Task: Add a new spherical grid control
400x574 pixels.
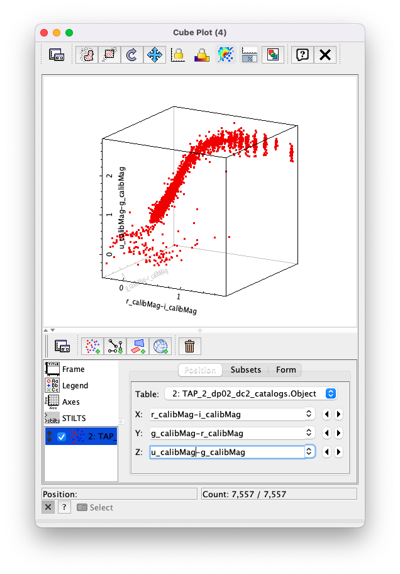Action: [x=160, y=346]
